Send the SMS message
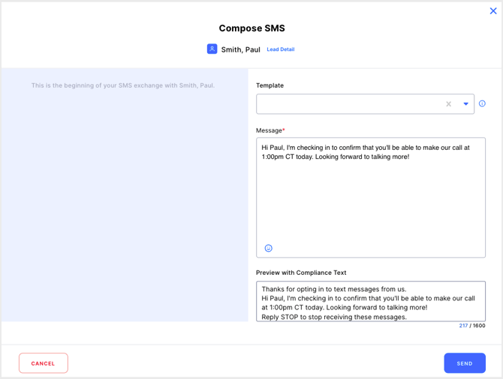 465,363
